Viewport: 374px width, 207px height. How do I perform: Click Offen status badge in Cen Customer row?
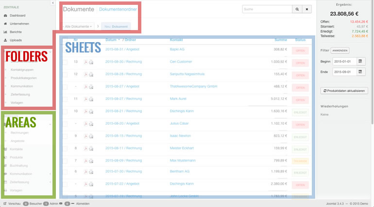tap(300, 63)
